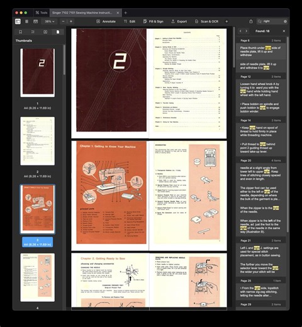Open result 'Left L and right J settings are'
Image resolution: width=302 pixels, height=327 pixels.
pyautogui.click(x=261, y=252)
